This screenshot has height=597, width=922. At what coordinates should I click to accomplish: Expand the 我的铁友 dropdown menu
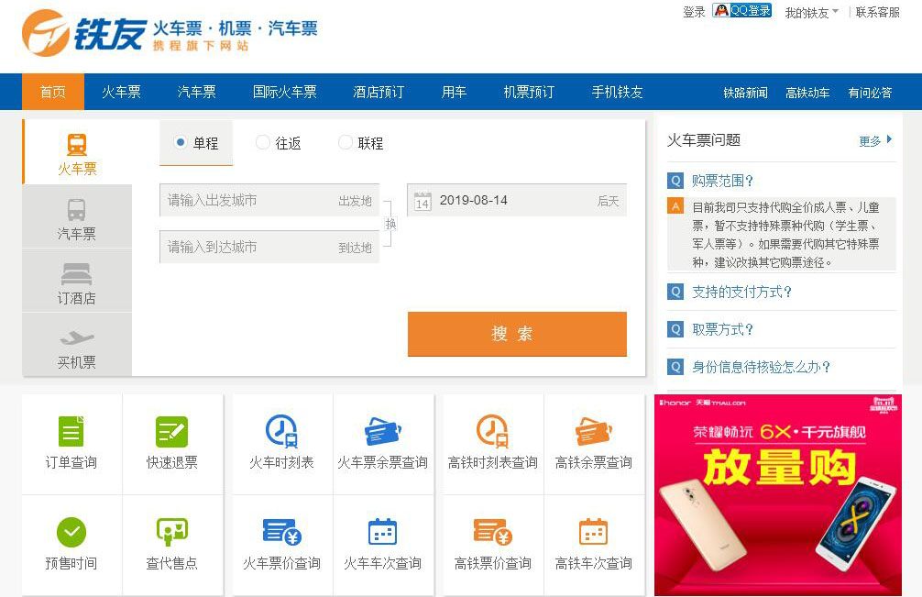pos(812,13)
